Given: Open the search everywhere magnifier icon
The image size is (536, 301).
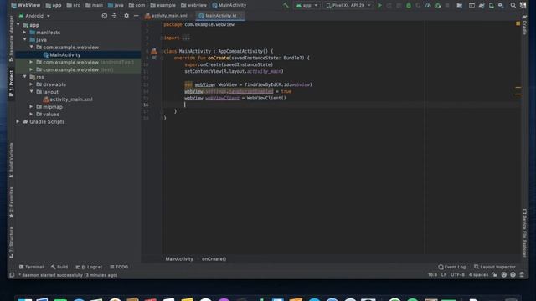Looking at the screenshot, I should pos(513,5).
